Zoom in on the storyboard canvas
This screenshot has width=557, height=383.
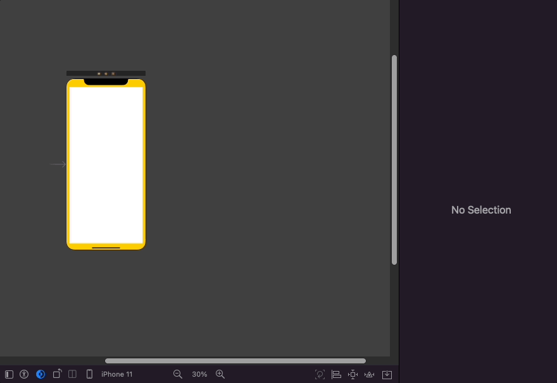coord(220,374)
